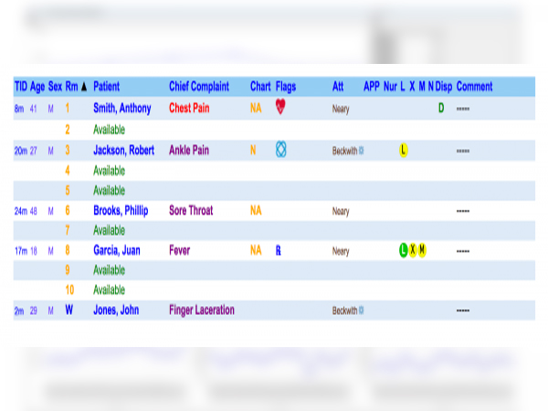
Task: Click the 17m time for Garcia, Juan
Action: coord(21,251)
